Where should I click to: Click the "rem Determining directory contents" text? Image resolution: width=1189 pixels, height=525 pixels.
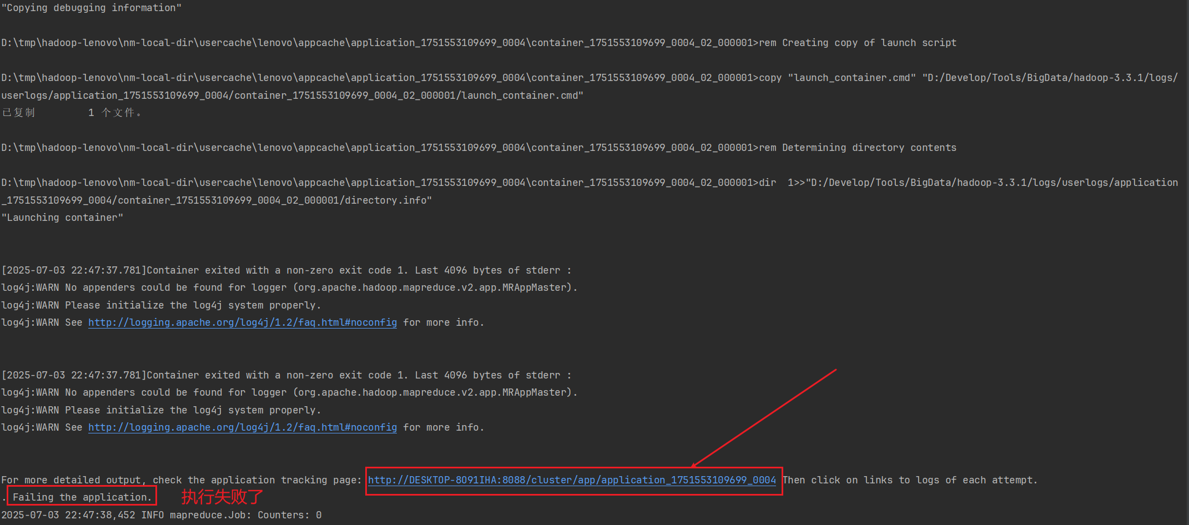pyautogui.click(x=858, y=148)
